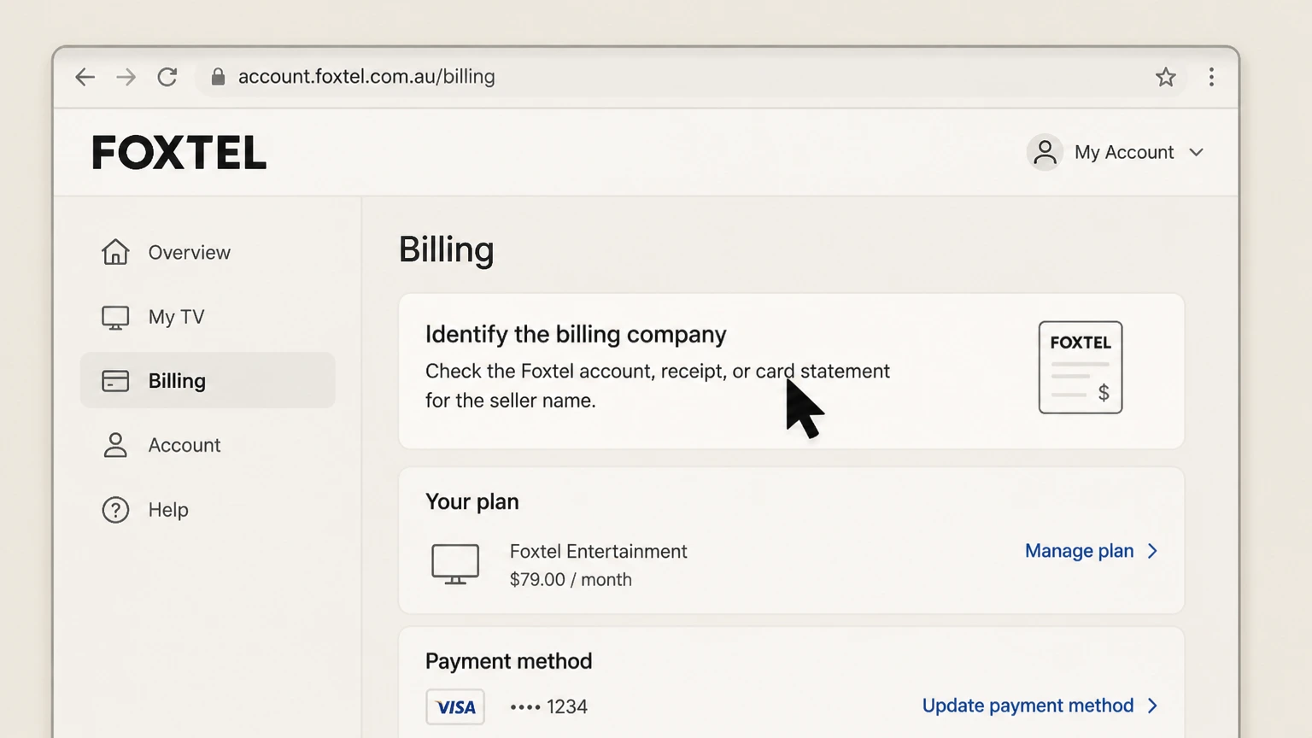Click the Billing card icon in sidebar
1312x738 pixels.
115,381
